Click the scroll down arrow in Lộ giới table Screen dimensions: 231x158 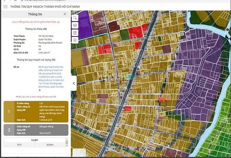coord(67,146)
